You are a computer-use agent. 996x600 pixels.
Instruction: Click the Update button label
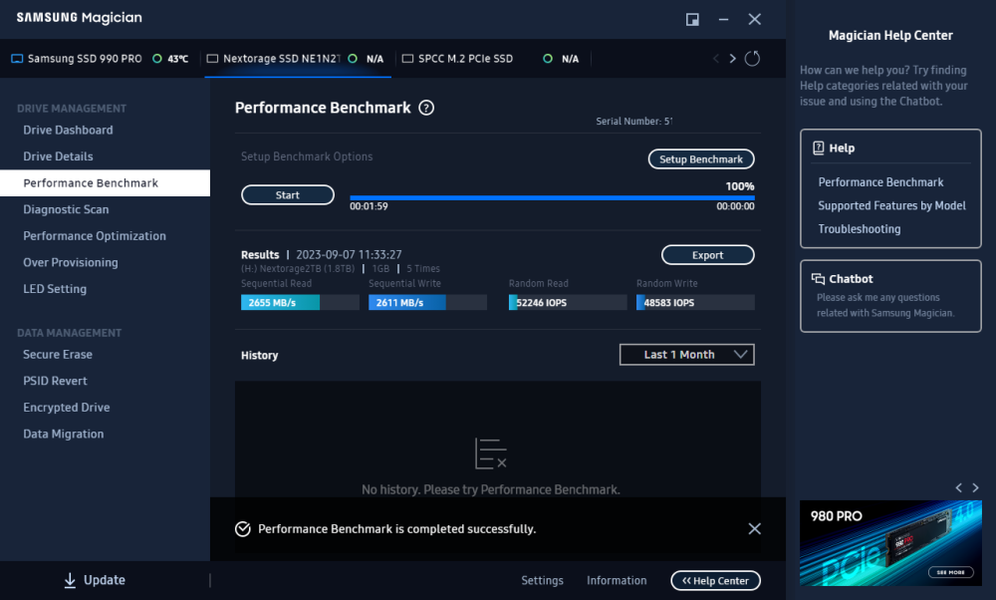click(105, 580)
